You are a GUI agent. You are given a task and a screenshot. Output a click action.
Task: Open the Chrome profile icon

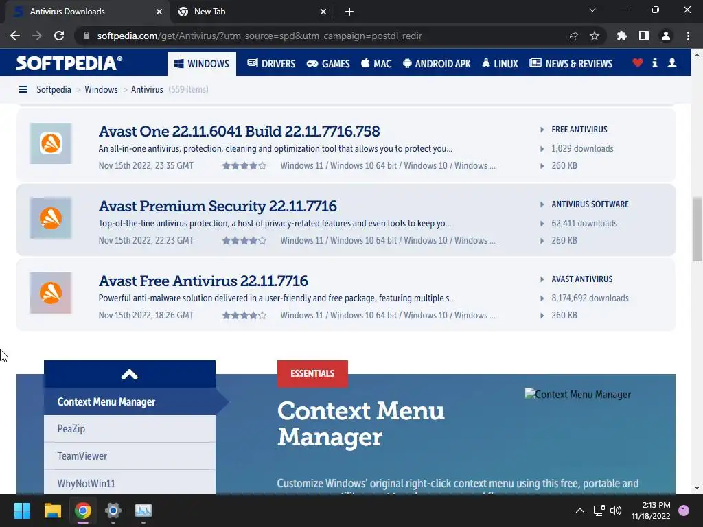(x=666, y=36)
